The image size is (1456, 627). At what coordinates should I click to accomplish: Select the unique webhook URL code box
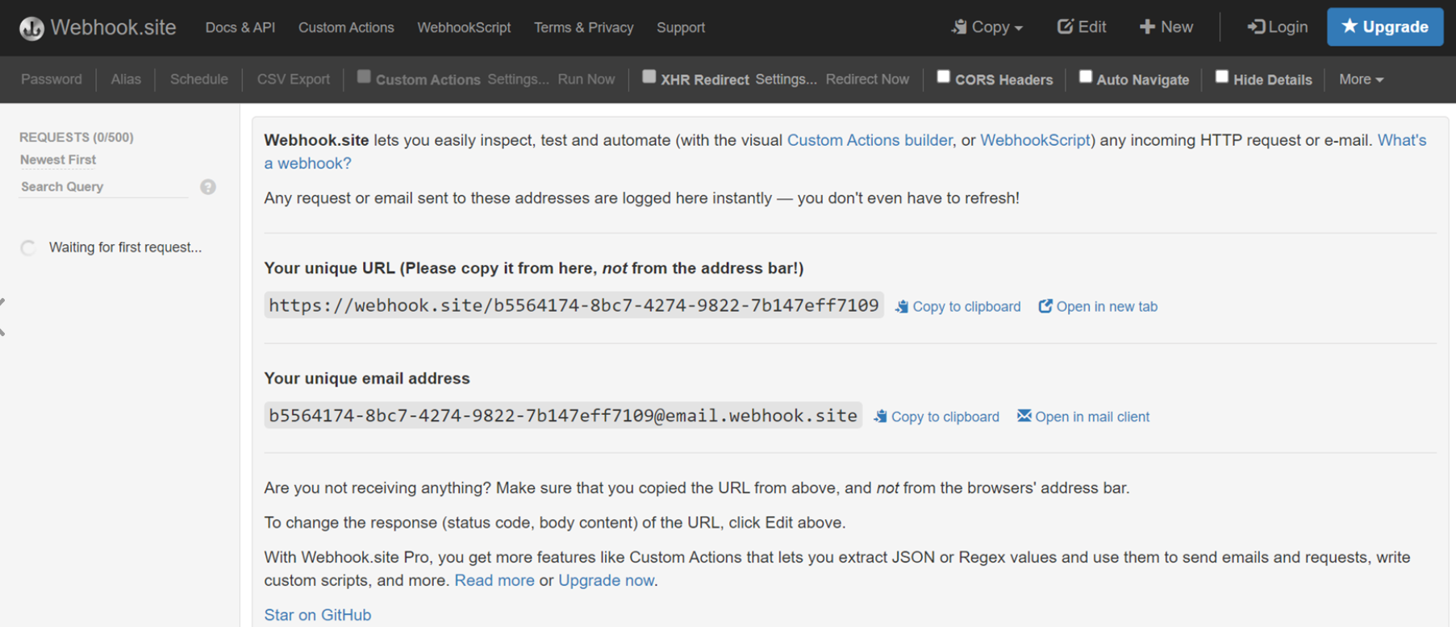point(574,305)
